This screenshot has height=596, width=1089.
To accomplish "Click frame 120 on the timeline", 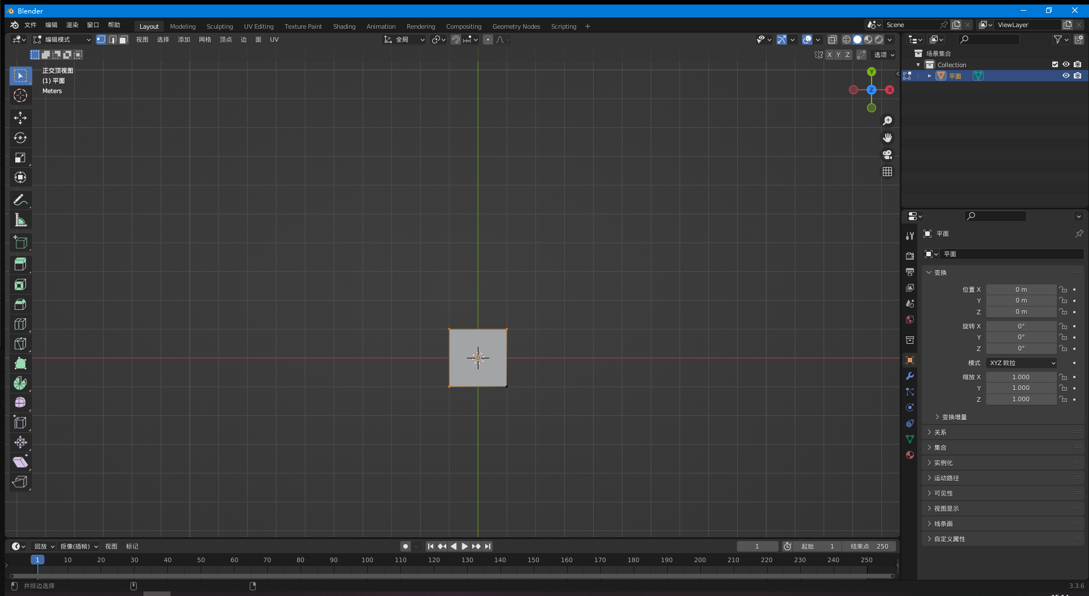I will coord(434,560).
